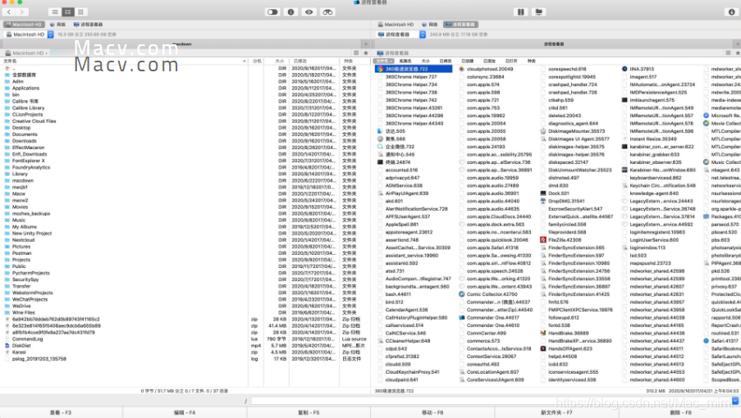Select the 网络 network button, left panel
This screenshot has height=418, width=741.
click(x=58, y=24)
